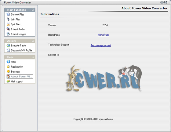Click the Extract Images icon

coord(8,34)
